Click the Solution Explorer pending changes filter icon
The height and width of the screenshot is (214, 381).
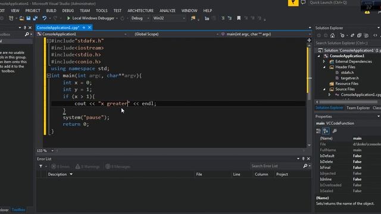coord(342,36)
